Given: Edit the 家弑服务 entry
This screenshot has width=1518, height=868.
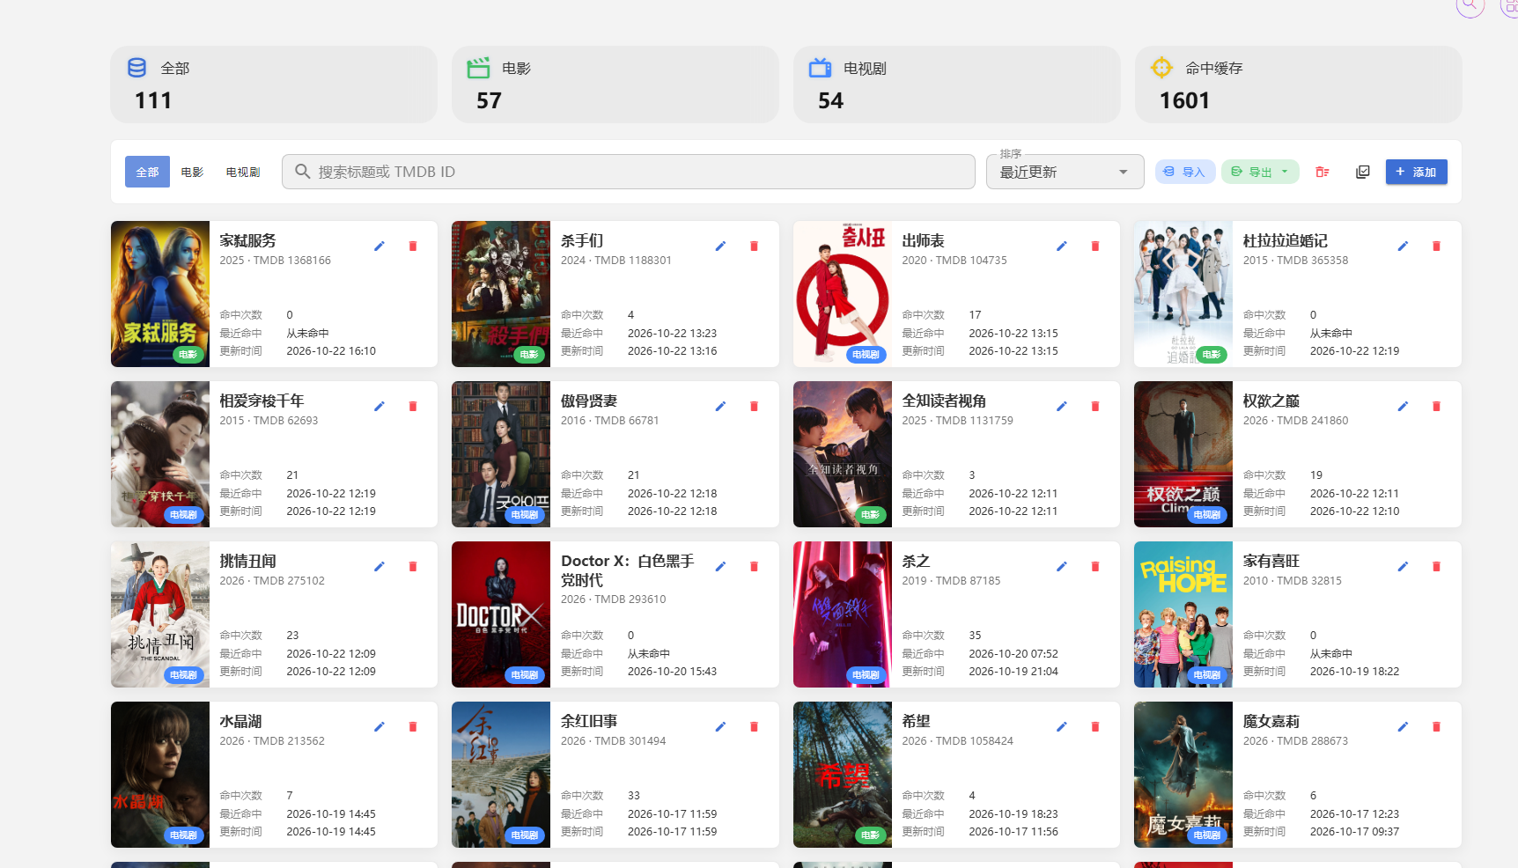Looking at the screenshot, I should coord(379,246).
